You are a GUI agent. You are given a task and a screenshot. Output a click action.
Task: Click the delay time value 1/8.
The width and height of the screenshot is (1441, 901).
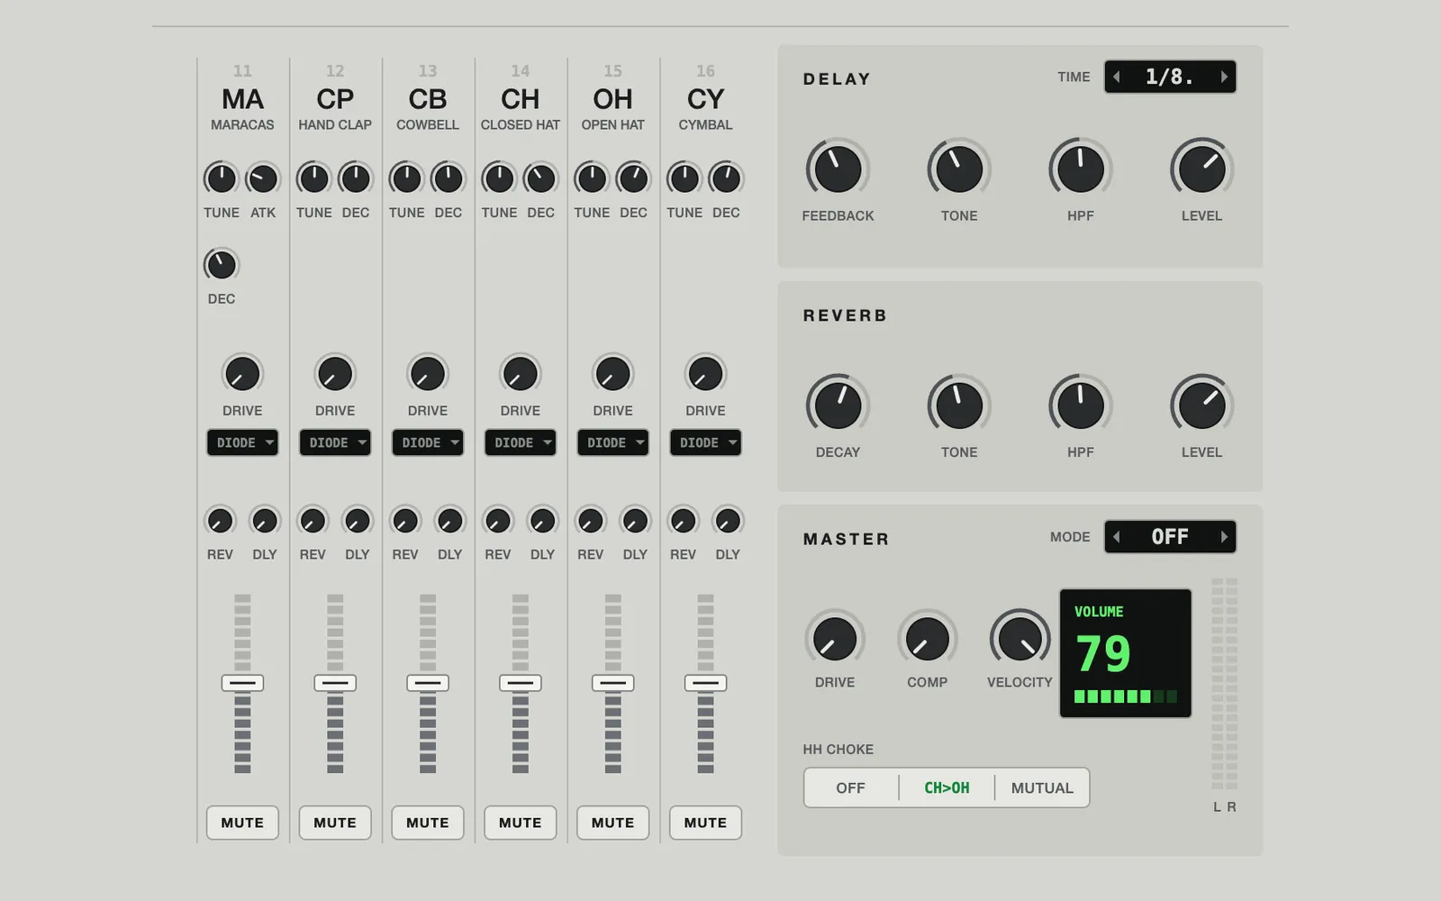1170,77
